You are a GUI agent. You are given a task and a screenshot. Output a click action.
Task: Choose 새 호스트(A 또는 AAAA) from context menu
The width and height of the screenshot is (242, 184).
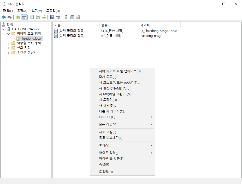pos(122,83)
